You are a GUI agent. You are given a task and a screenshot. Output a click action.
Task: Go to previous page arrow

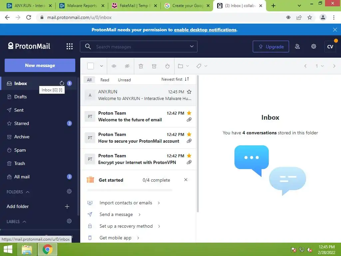click(305, 66)
